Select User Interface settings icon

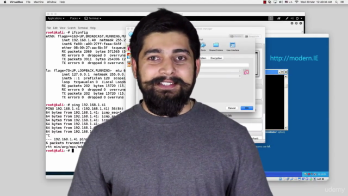pos(233,47)
